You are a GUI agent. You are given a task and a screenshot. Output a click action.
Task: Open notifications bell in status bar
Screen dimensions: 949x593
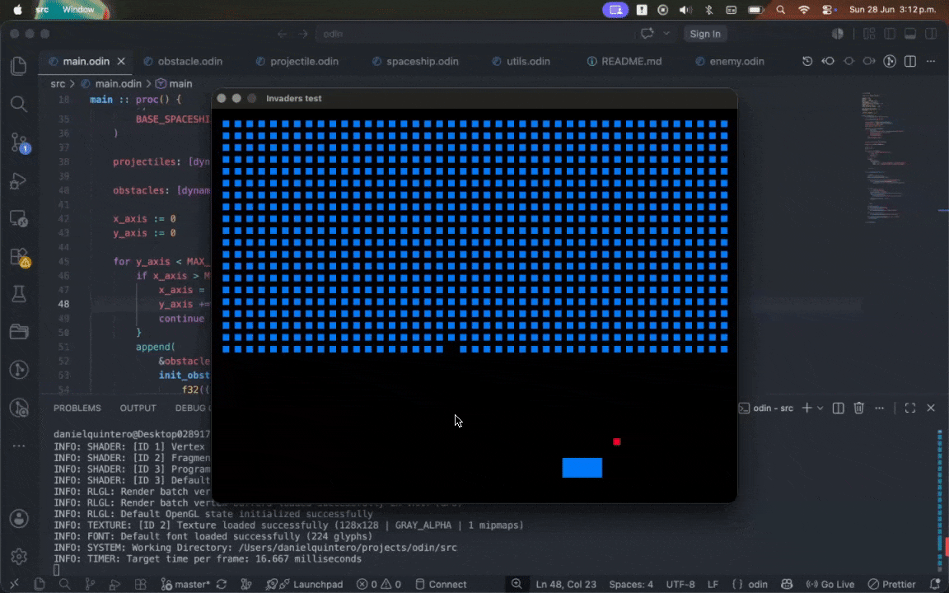pyautogui.click(x=935, y=584)
